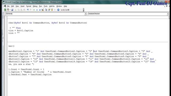The image size is (171, 96).
Task: Open the Format menu
Action: click(x=29, y=6)
